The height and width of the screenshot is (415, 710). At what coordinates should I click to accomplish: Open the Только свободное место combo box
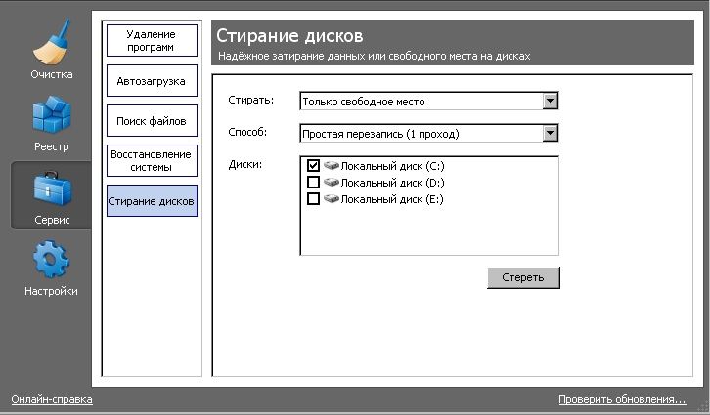pos(421,101)
